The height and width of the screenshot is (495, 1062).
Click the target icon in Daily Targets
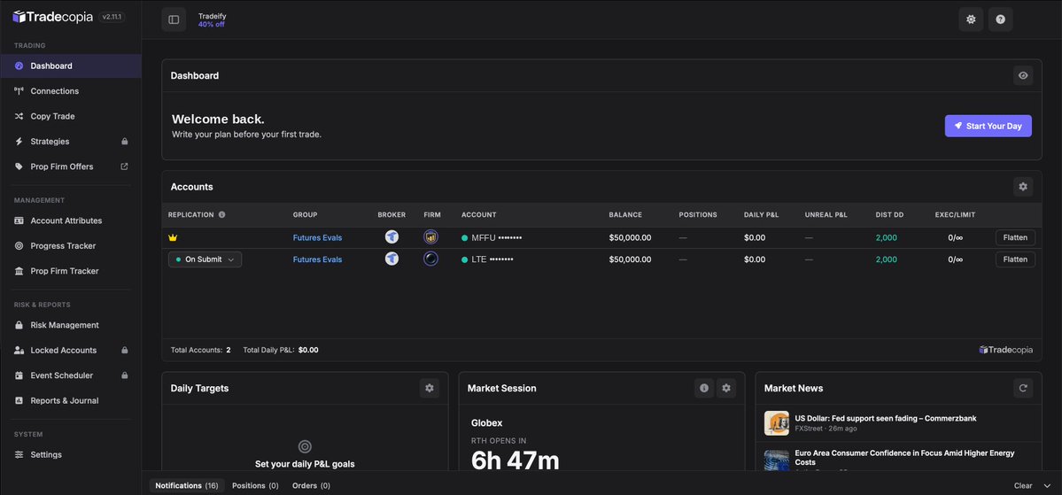[x=305, y=446]
